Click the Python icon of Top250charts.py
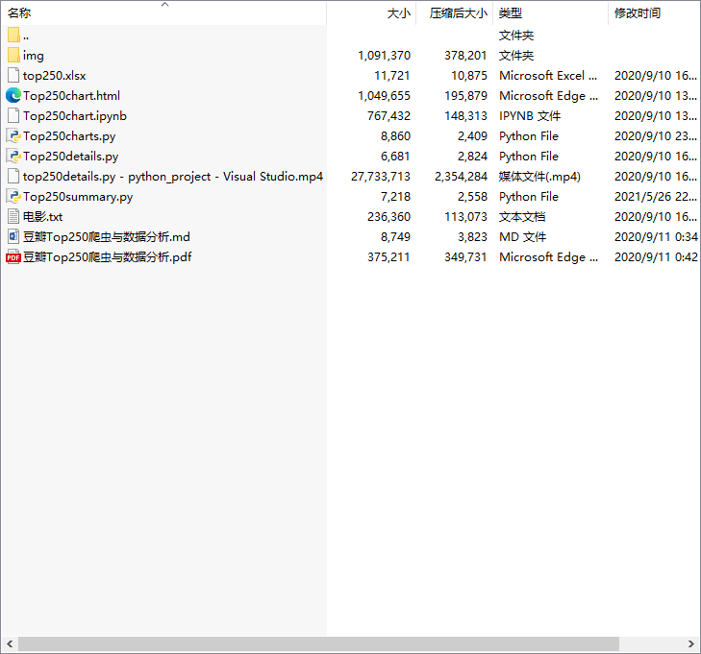The width and height of the screenshot is (701, 654). 13,136
